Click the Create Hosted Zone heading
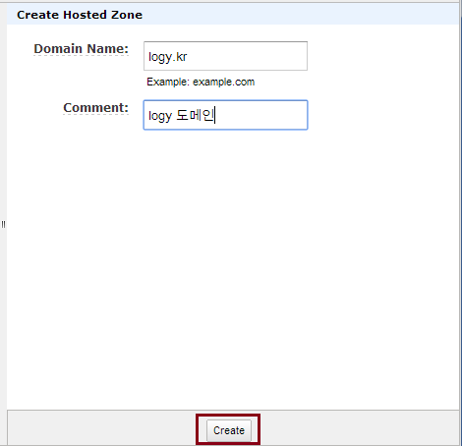Screen dimensions: 462x446 point(80,15)
